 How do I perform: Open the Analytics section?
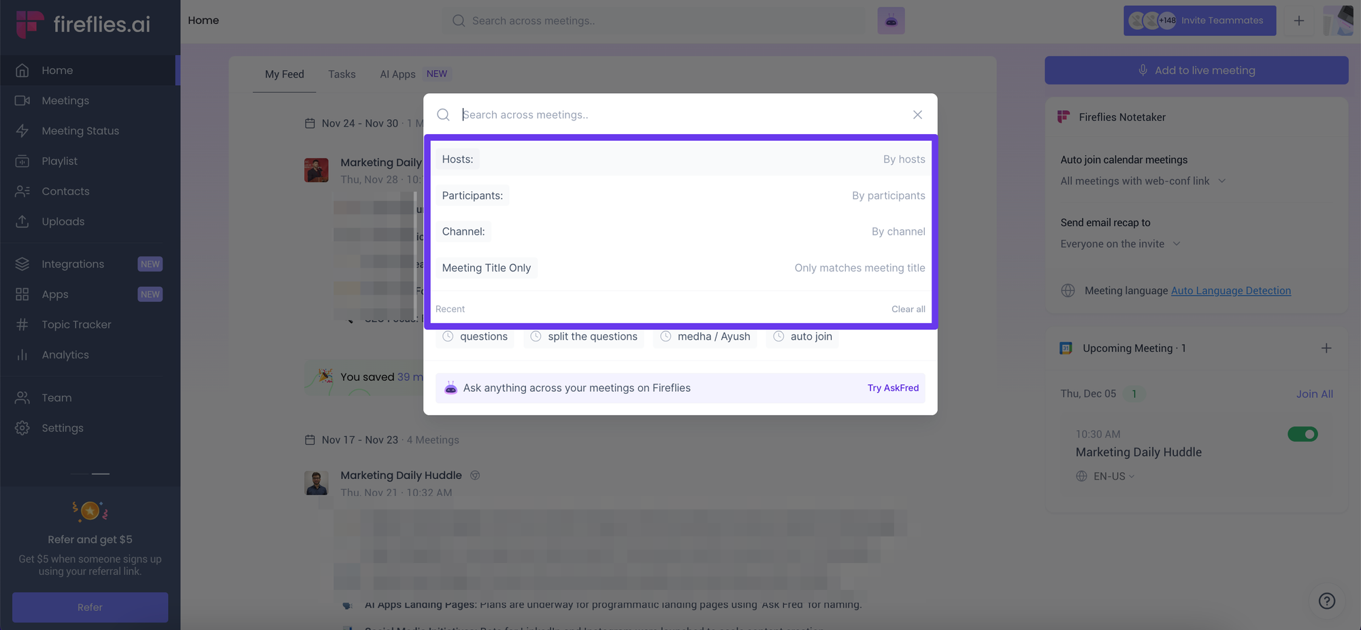(65, 354)
